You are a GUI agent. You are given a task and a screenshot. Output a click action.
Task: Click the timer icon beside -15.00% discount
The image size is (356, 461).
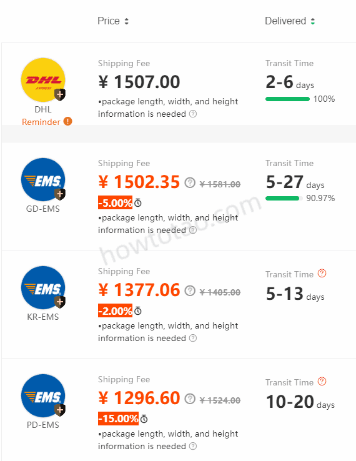coord(144,419)
